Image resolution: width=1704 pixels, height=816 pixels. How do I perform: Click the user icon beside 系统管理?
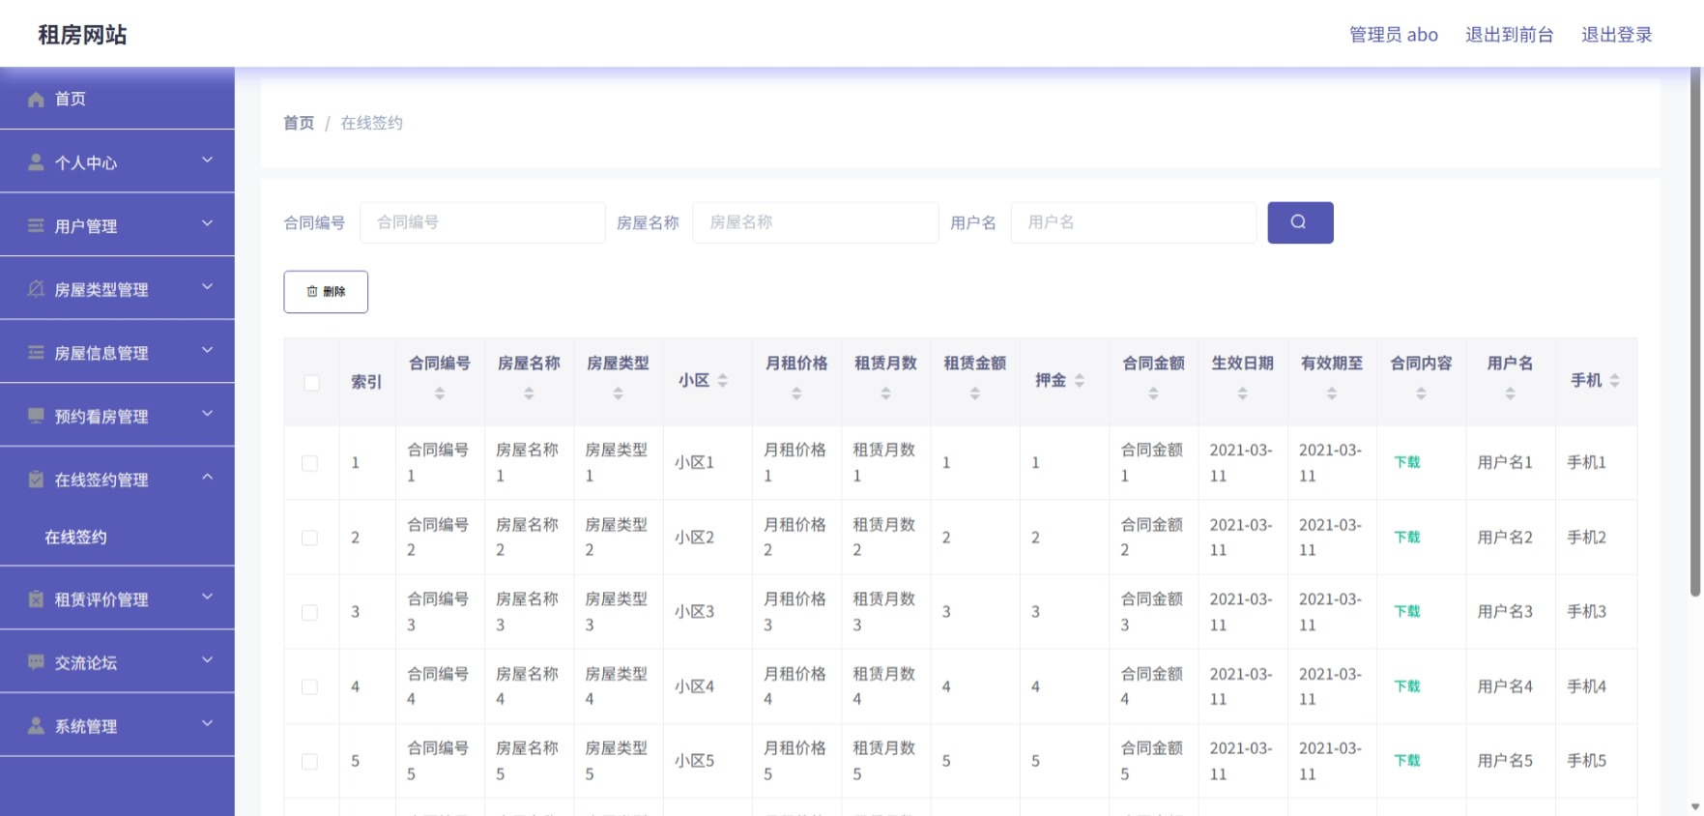coord(36,726)
